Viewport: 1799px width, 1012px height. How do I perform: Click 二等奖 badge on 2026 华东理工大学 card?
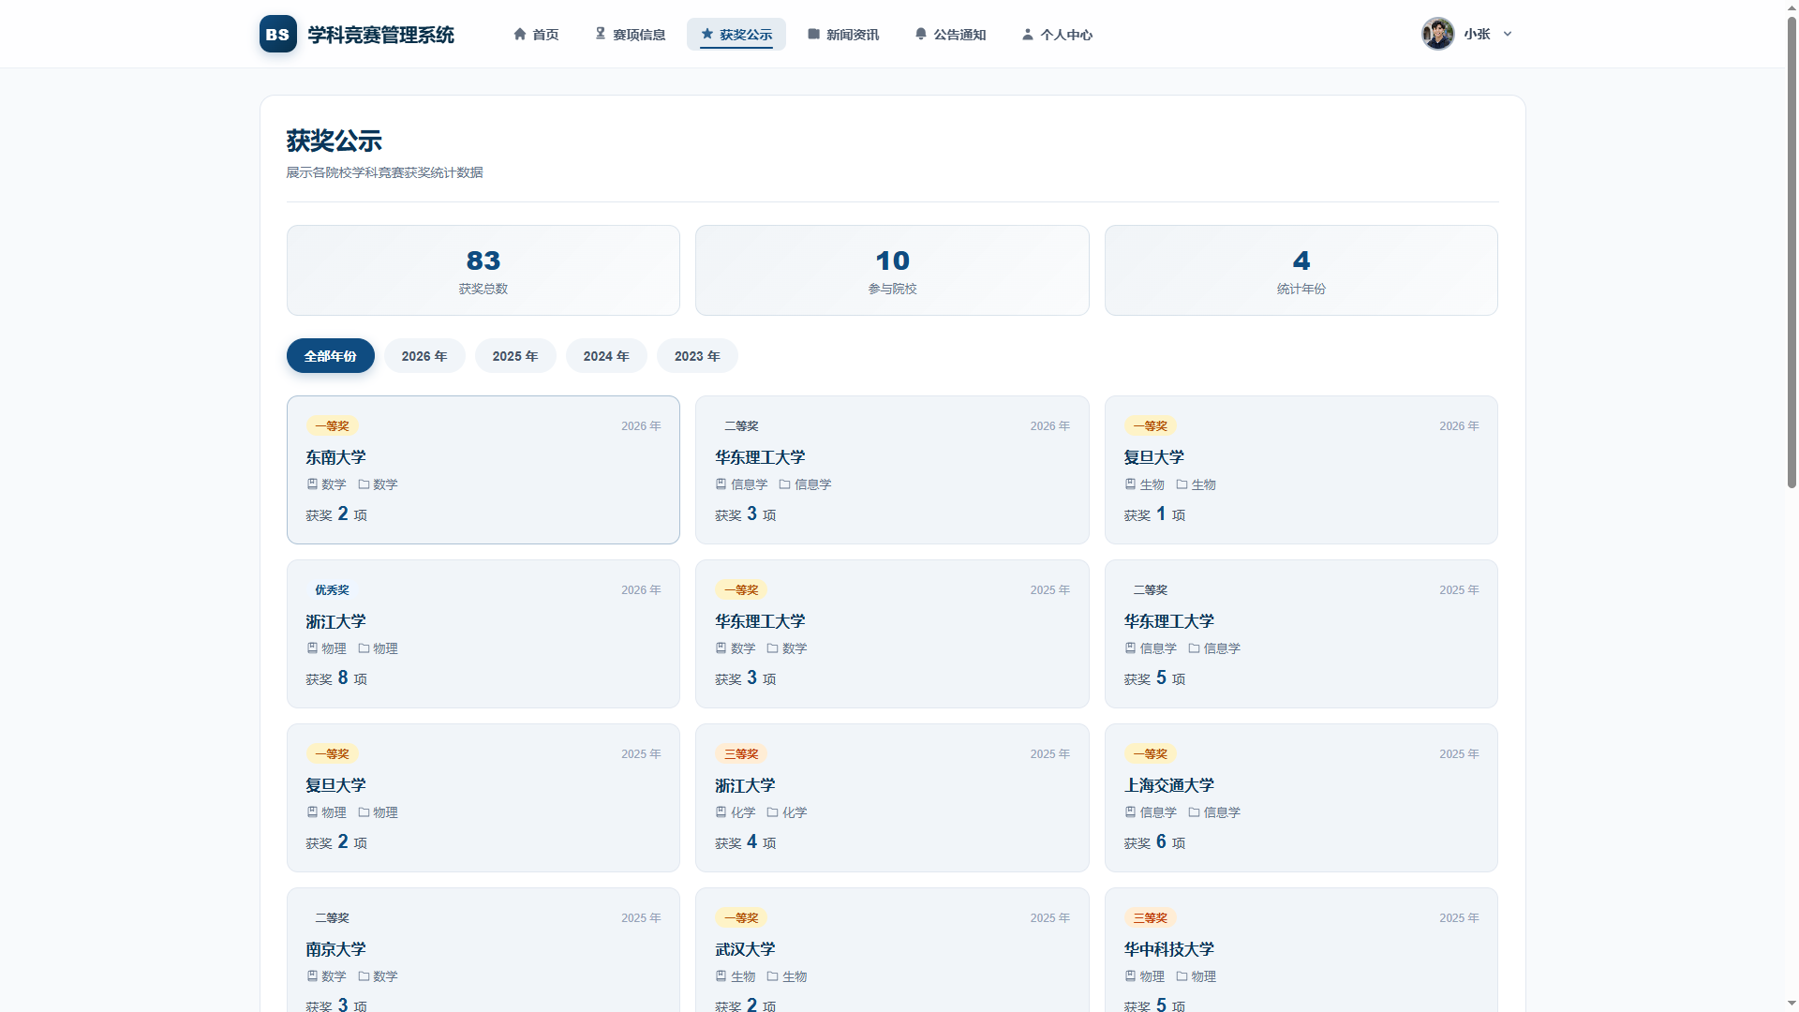click(741, 425)
